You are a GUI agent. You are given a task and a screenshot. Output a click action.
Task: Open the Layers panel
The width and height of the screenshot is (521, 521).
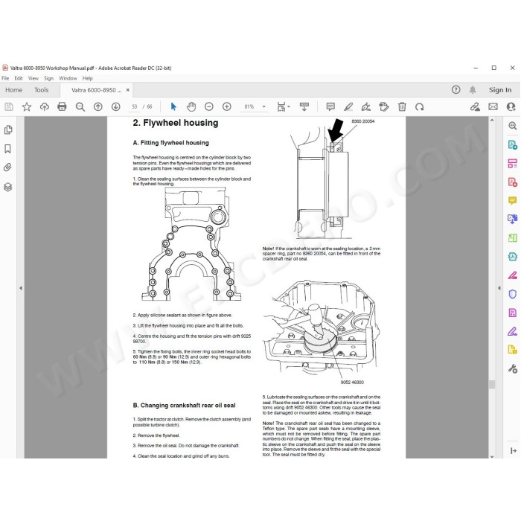coord(8,187)
